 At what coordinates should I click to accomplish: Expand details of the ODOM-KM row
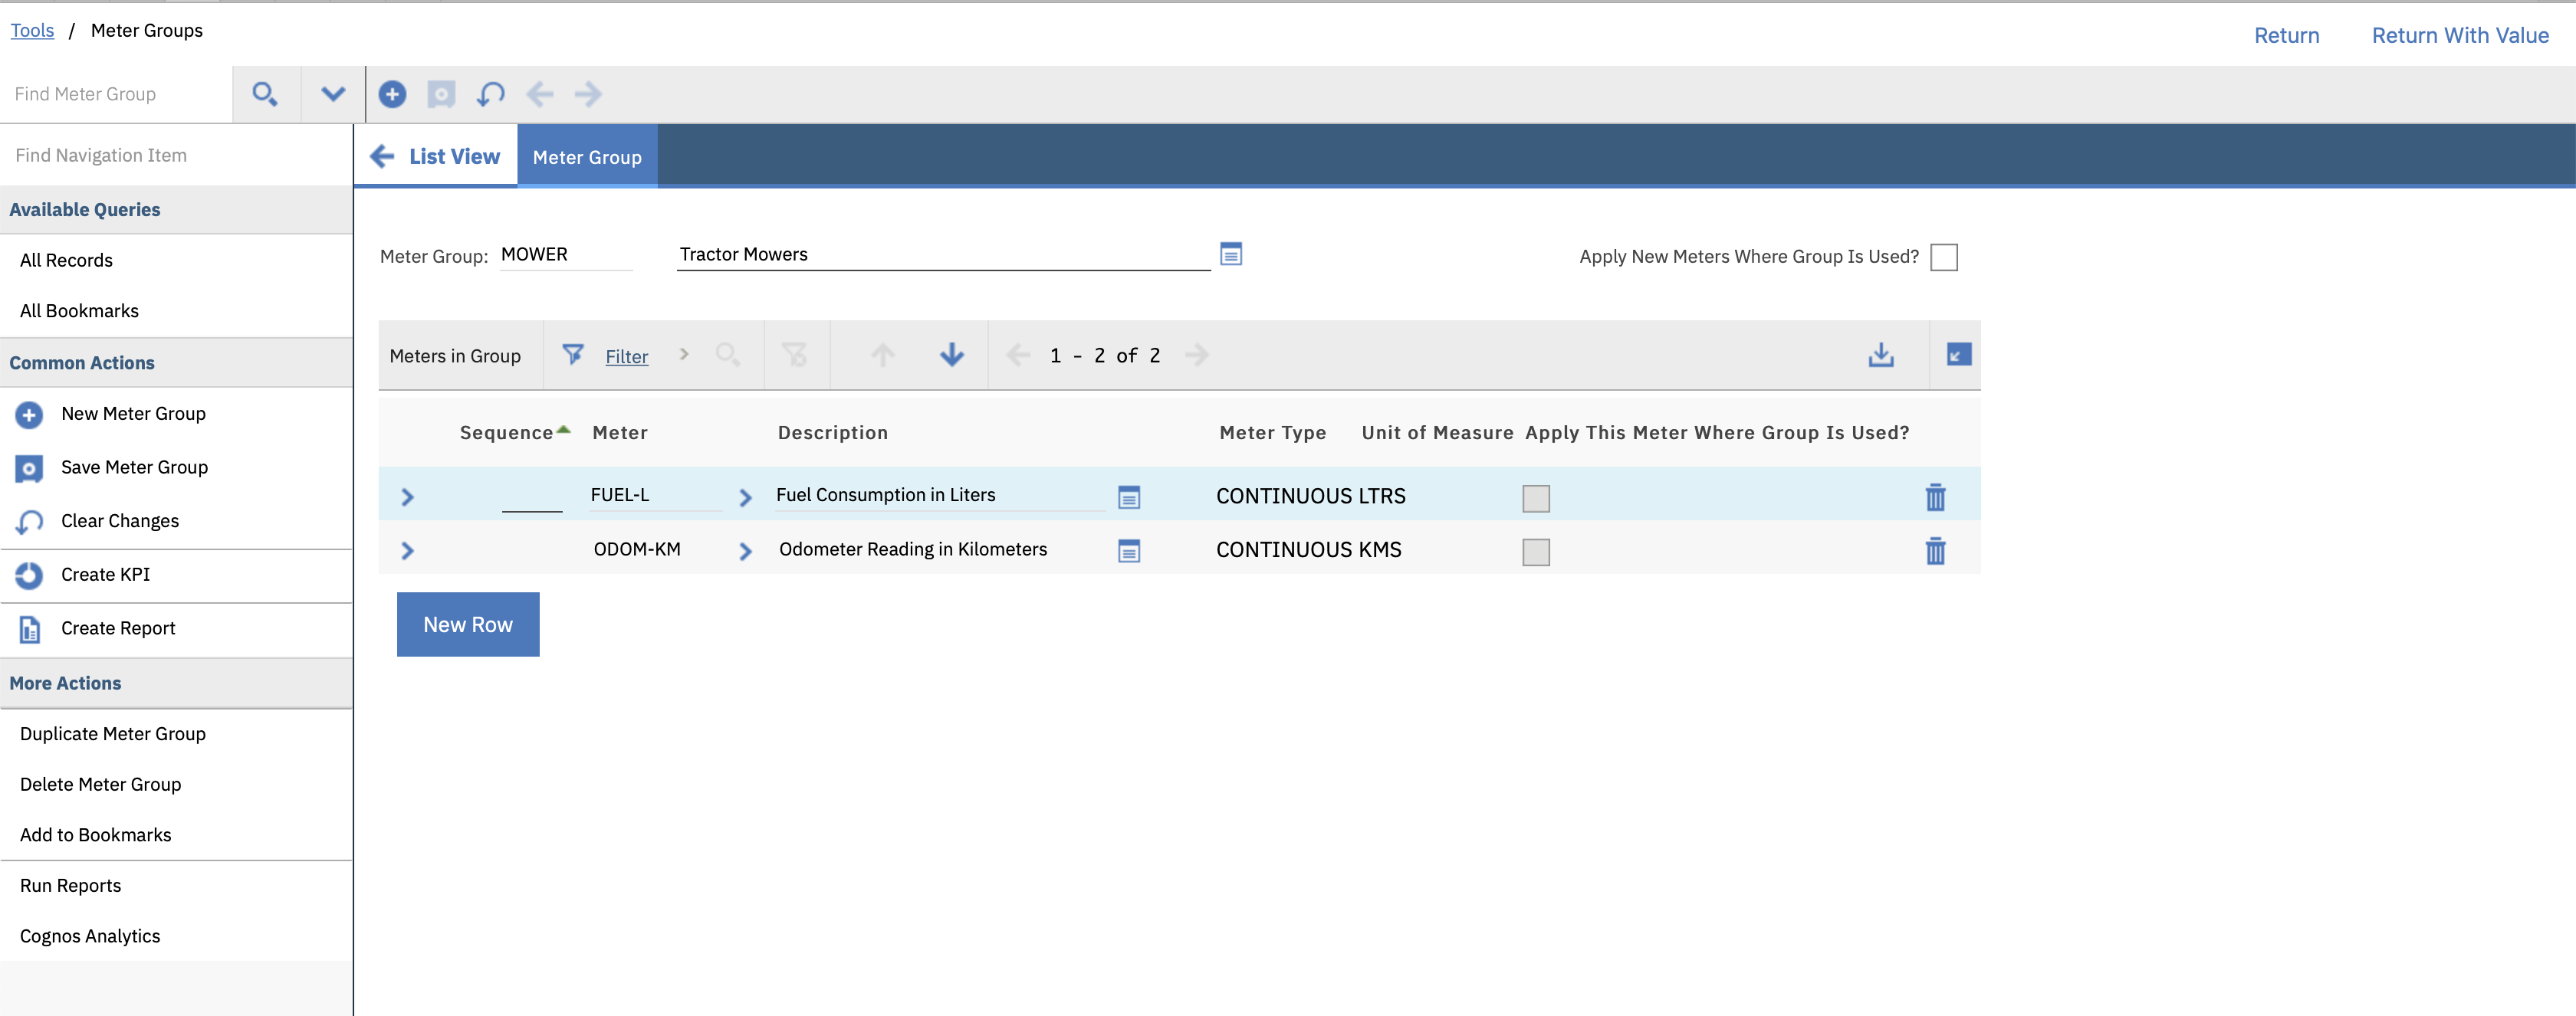(x=407, y=550)
